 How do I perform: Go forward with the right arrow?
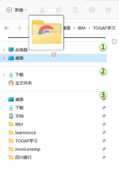tap(19, 28)
